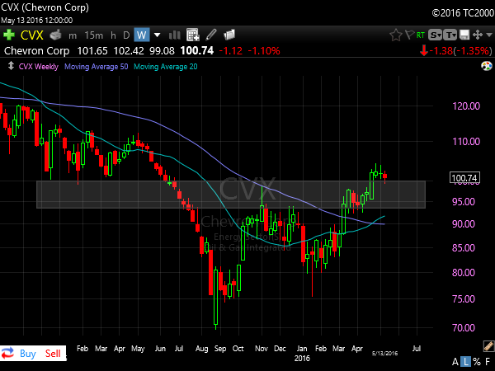Click the blue-red trade arrows icon
This screenshot has height=371, width=495.
pyautogui.click(x=7, y=353)
